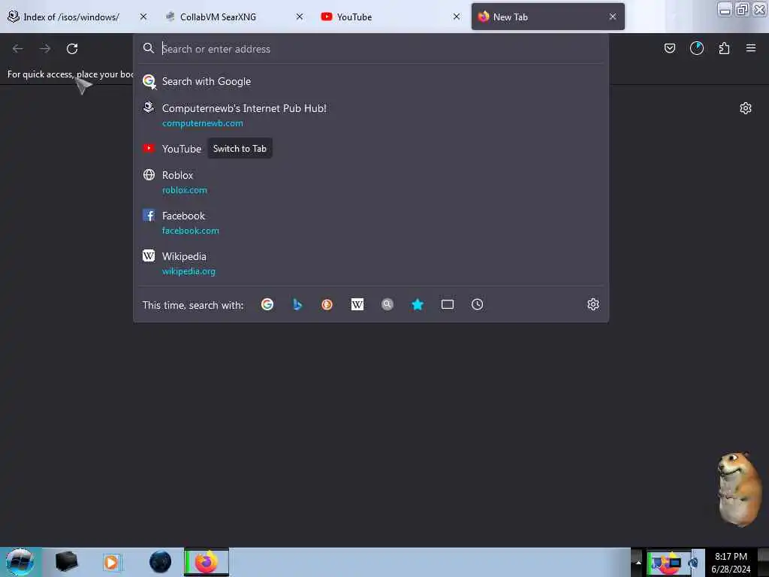Reload the current page
This screenshot has height=577, width=769.
72,49
